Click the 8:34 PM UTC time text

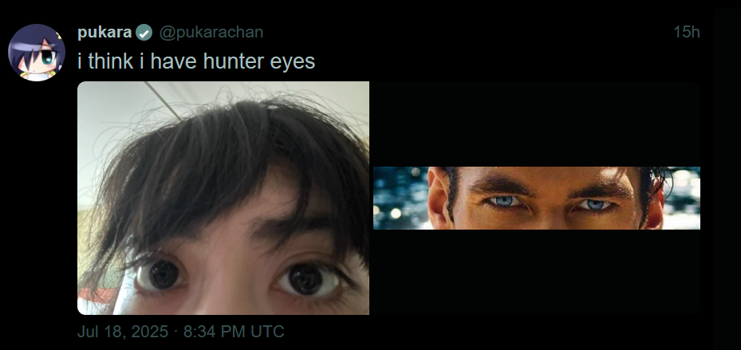pyautogui.click(x=234, y=331)
